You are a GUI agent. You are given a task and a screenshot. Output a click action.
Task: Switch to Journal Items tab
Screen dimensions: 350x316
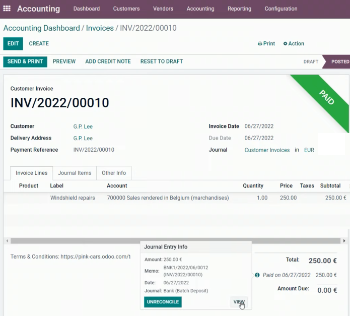tap(75, 173)
